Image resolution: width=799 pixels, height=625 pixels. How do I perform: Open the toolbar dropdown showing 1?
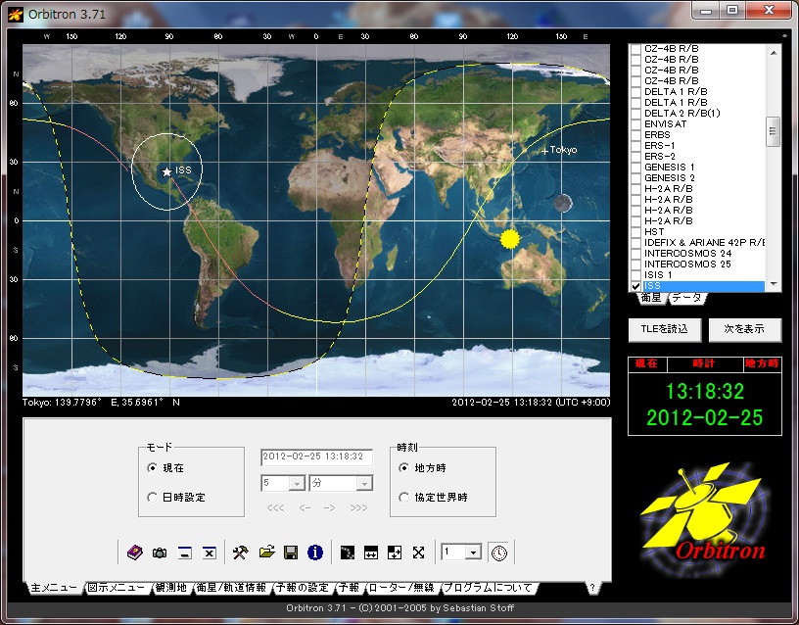473,553
